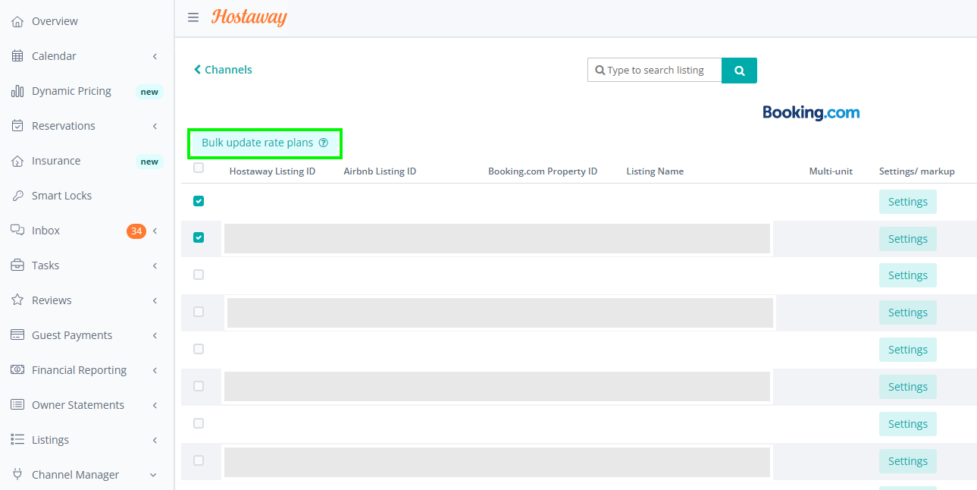Click the 'Settings/ markup' column header
The image size is (977, 490).
917,171
